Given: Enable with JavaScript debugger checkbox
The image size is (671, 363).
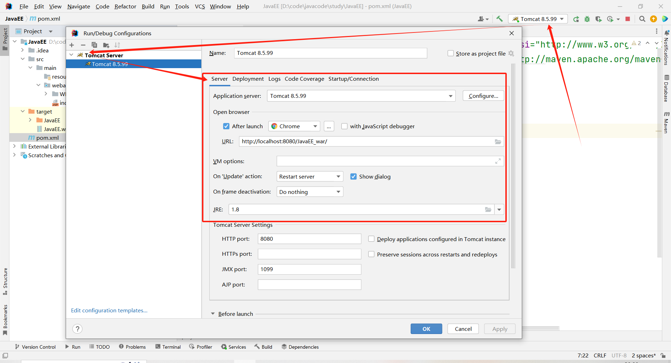Looking at the screenshot, I should [345, 126].
